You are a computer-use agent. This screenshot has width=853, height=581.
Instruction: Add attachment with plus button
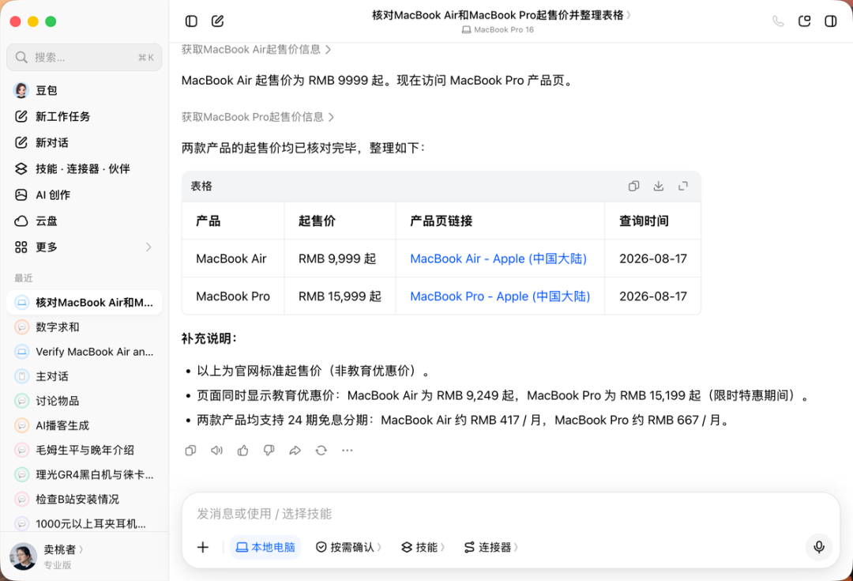click(203, 547)
